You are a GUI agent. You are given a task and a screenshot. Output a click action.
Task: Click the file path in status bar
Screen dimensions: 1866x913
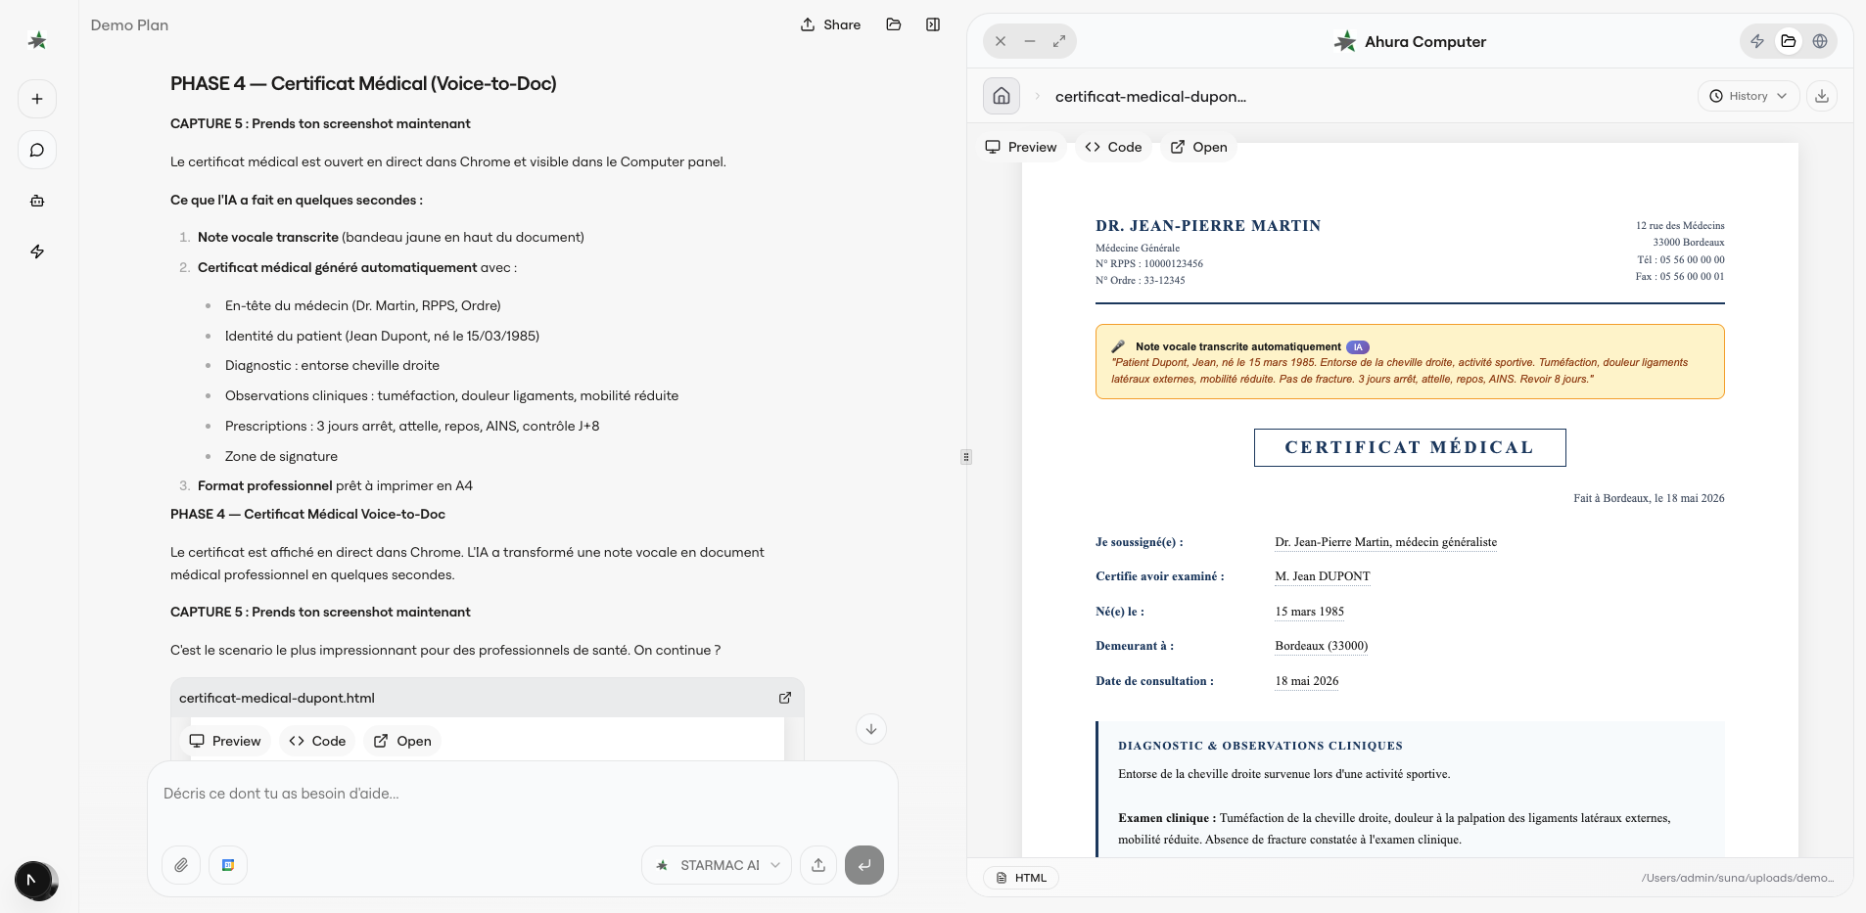pyautogui.click(x=1738, y=878)
